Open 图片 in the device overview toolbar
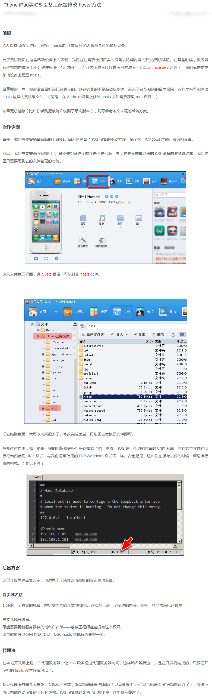This screenshot has height=698, width=212. pos(150,181)
